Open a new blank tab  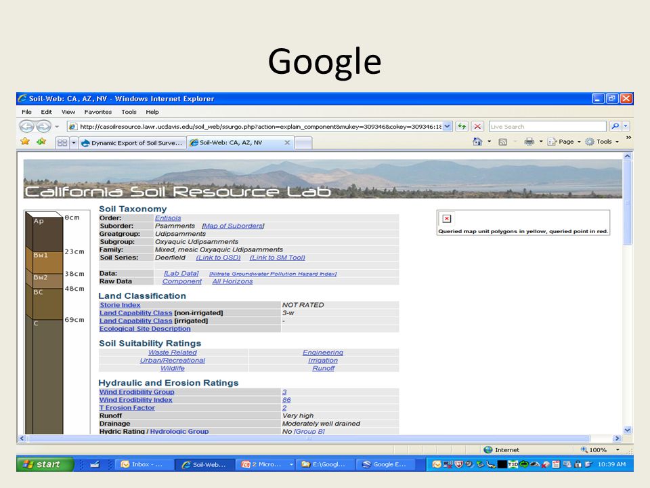point(303,143)
